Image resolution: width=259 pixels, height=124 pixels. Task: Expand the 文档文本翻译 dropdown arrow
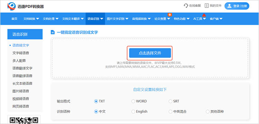[82, 19]
